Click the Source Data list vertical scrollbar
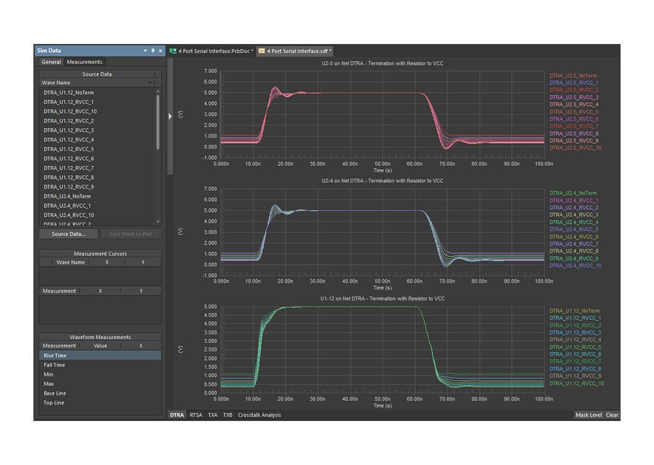Screen dimensions: 654x465 pyautogui.click(x=158, y=123)
